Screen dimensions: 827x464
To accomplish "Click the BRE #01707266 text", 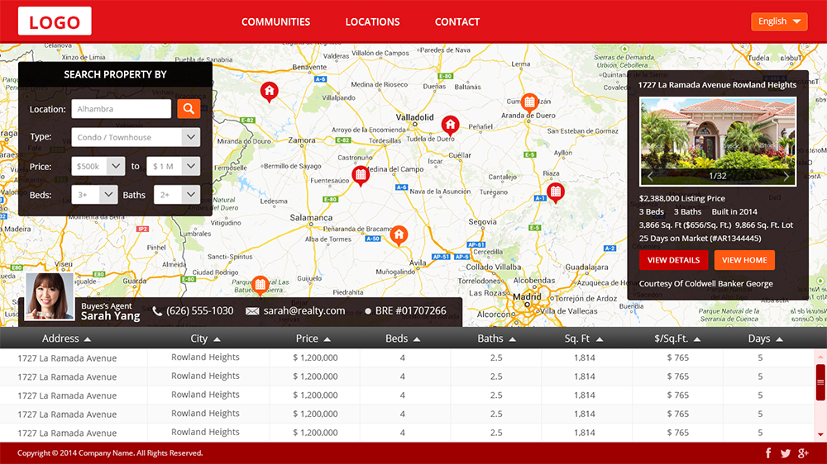I will click(x=410, y=311).
